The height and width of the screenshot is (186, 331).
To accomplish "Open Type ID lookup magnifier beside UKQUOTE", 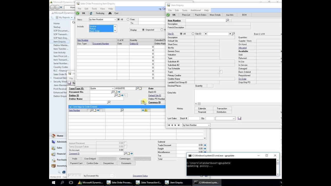I will [137, 88].
